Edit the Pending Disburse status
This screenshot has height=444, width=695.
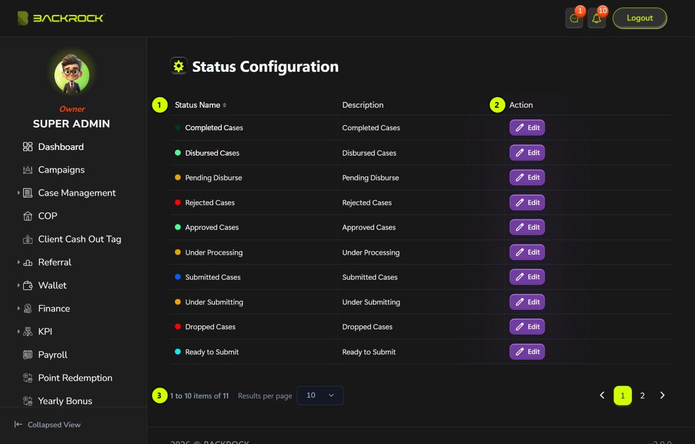point(527,178)
